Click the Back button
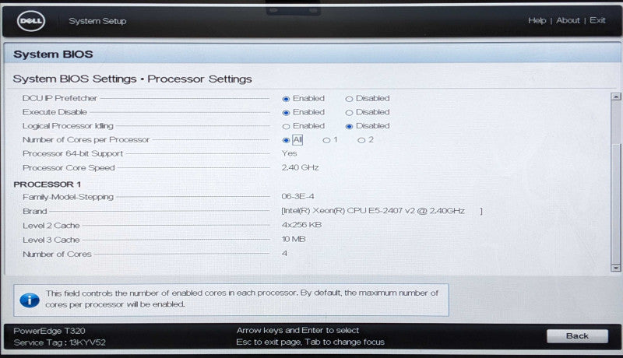Viewport: 623px width, 358px height. 577,335
